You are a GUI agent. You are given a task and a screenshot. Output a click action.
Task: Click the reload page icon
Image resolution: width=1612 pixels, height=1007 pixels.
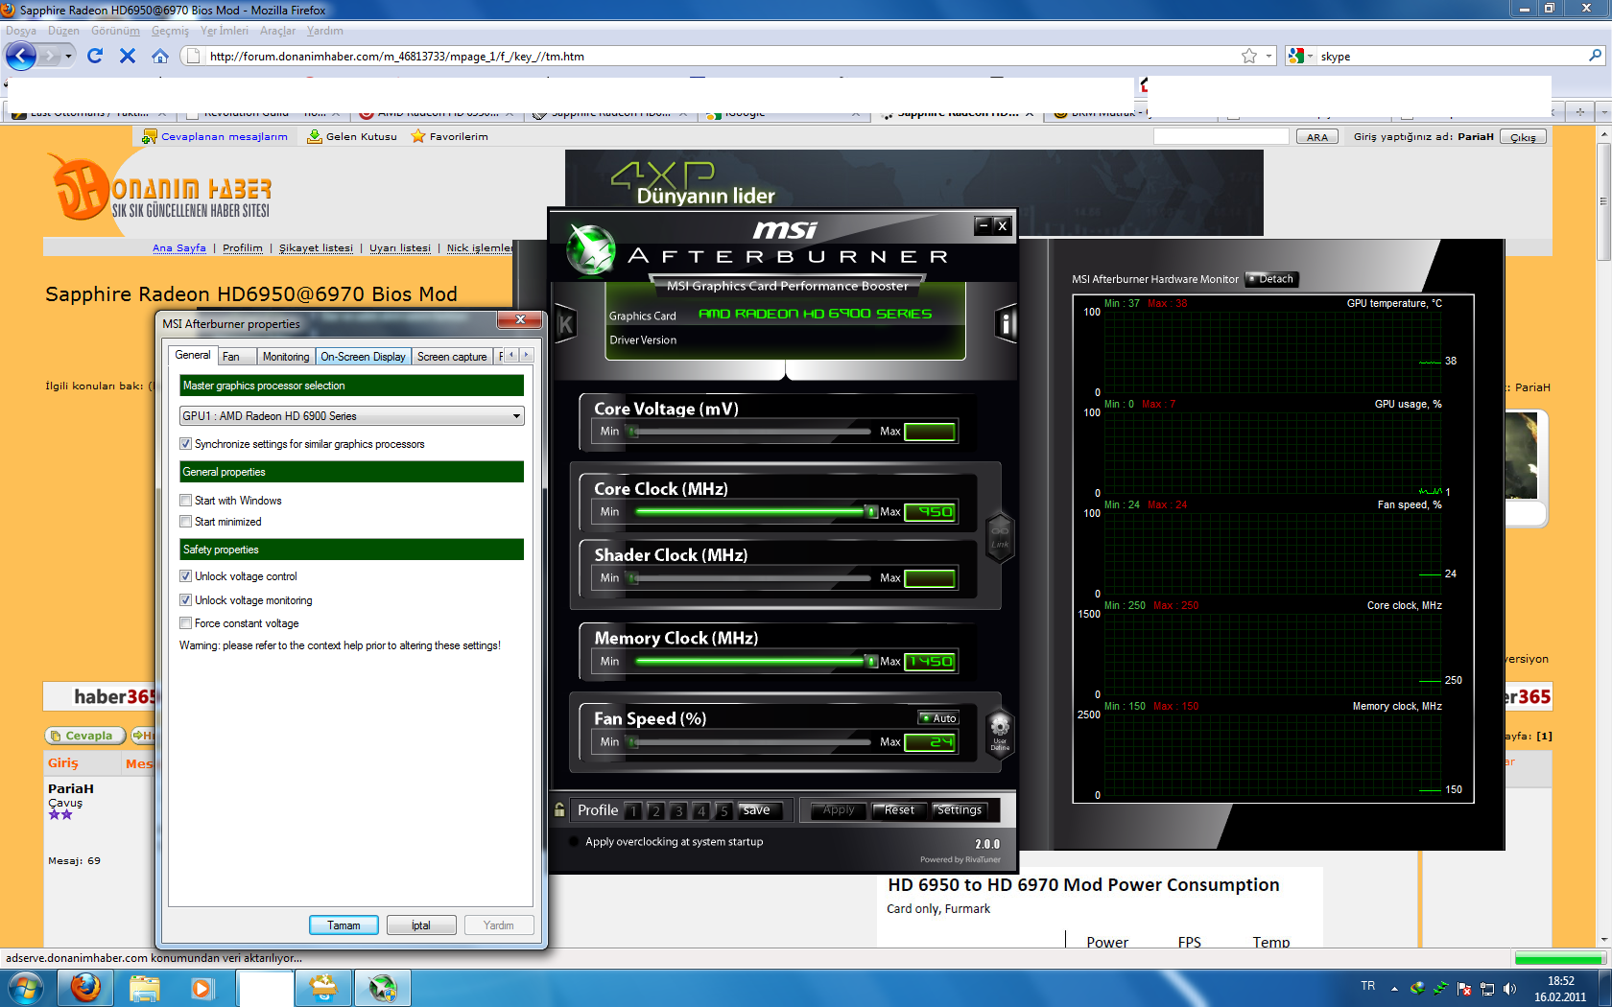[94, 56]
